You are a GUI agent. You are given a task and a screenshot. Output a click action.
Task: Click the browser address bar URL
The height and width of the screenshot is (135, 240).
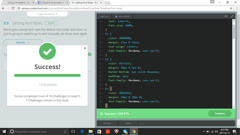click(x=72, y=8)
